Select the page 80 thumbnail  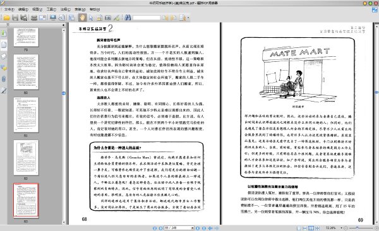tap(26, 72)
